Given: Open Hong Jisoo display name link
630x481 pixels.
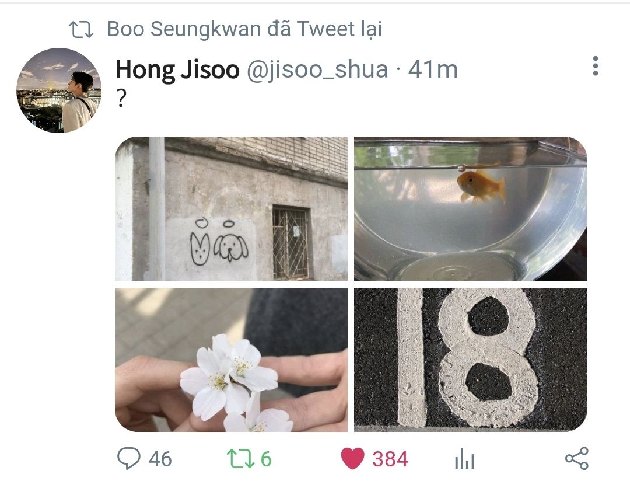Looking at the screenshot, I should tap(177, 69).
